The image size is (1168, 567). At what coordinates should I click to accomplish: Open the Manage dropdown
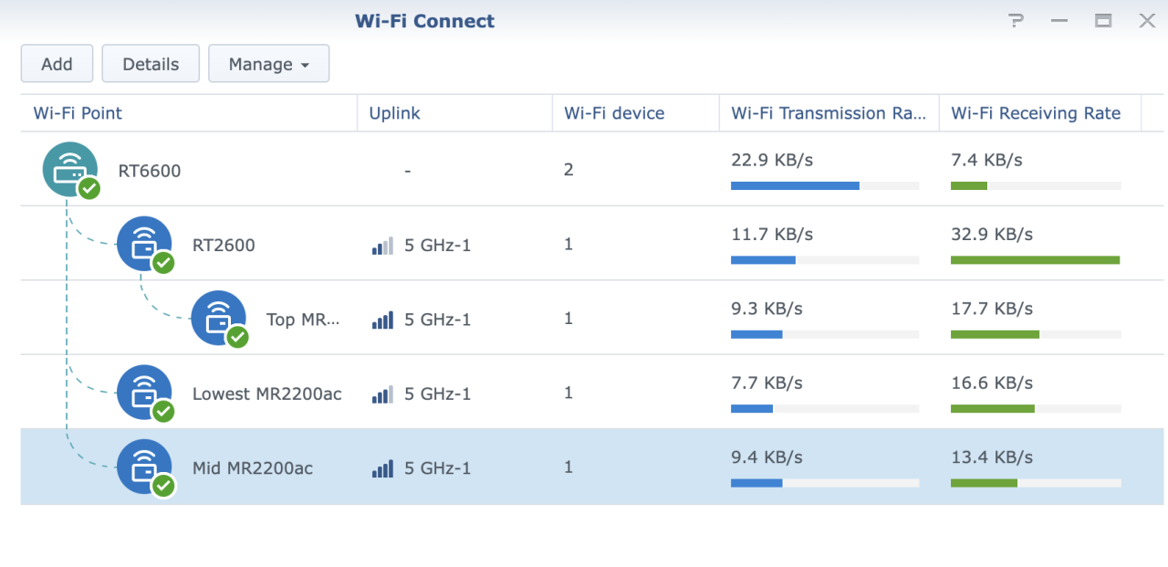268,63
